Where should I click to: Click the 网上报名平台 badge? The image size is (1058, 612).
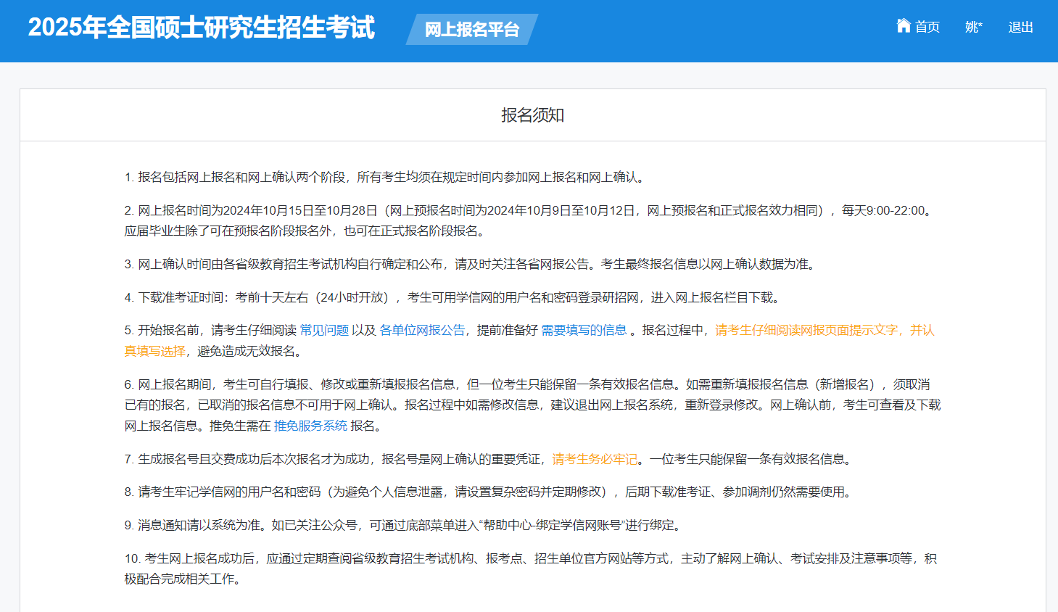(x=471, y=30)
